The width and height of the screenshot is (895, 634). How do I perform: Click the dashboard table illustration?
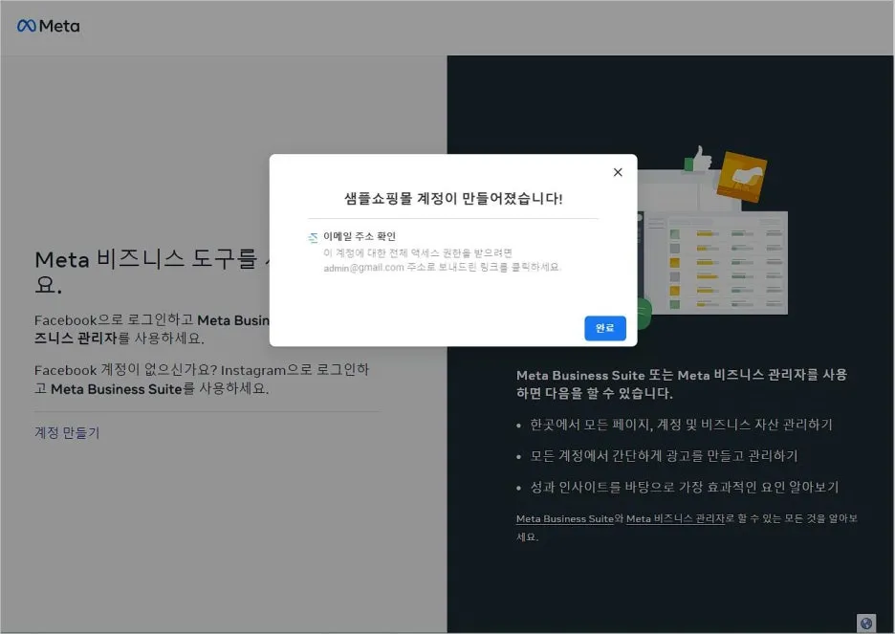pyautogui.click(x=716, y=263)
